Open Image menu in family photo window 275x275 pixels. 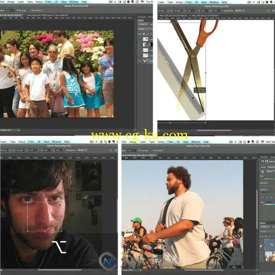pos(11,2)
